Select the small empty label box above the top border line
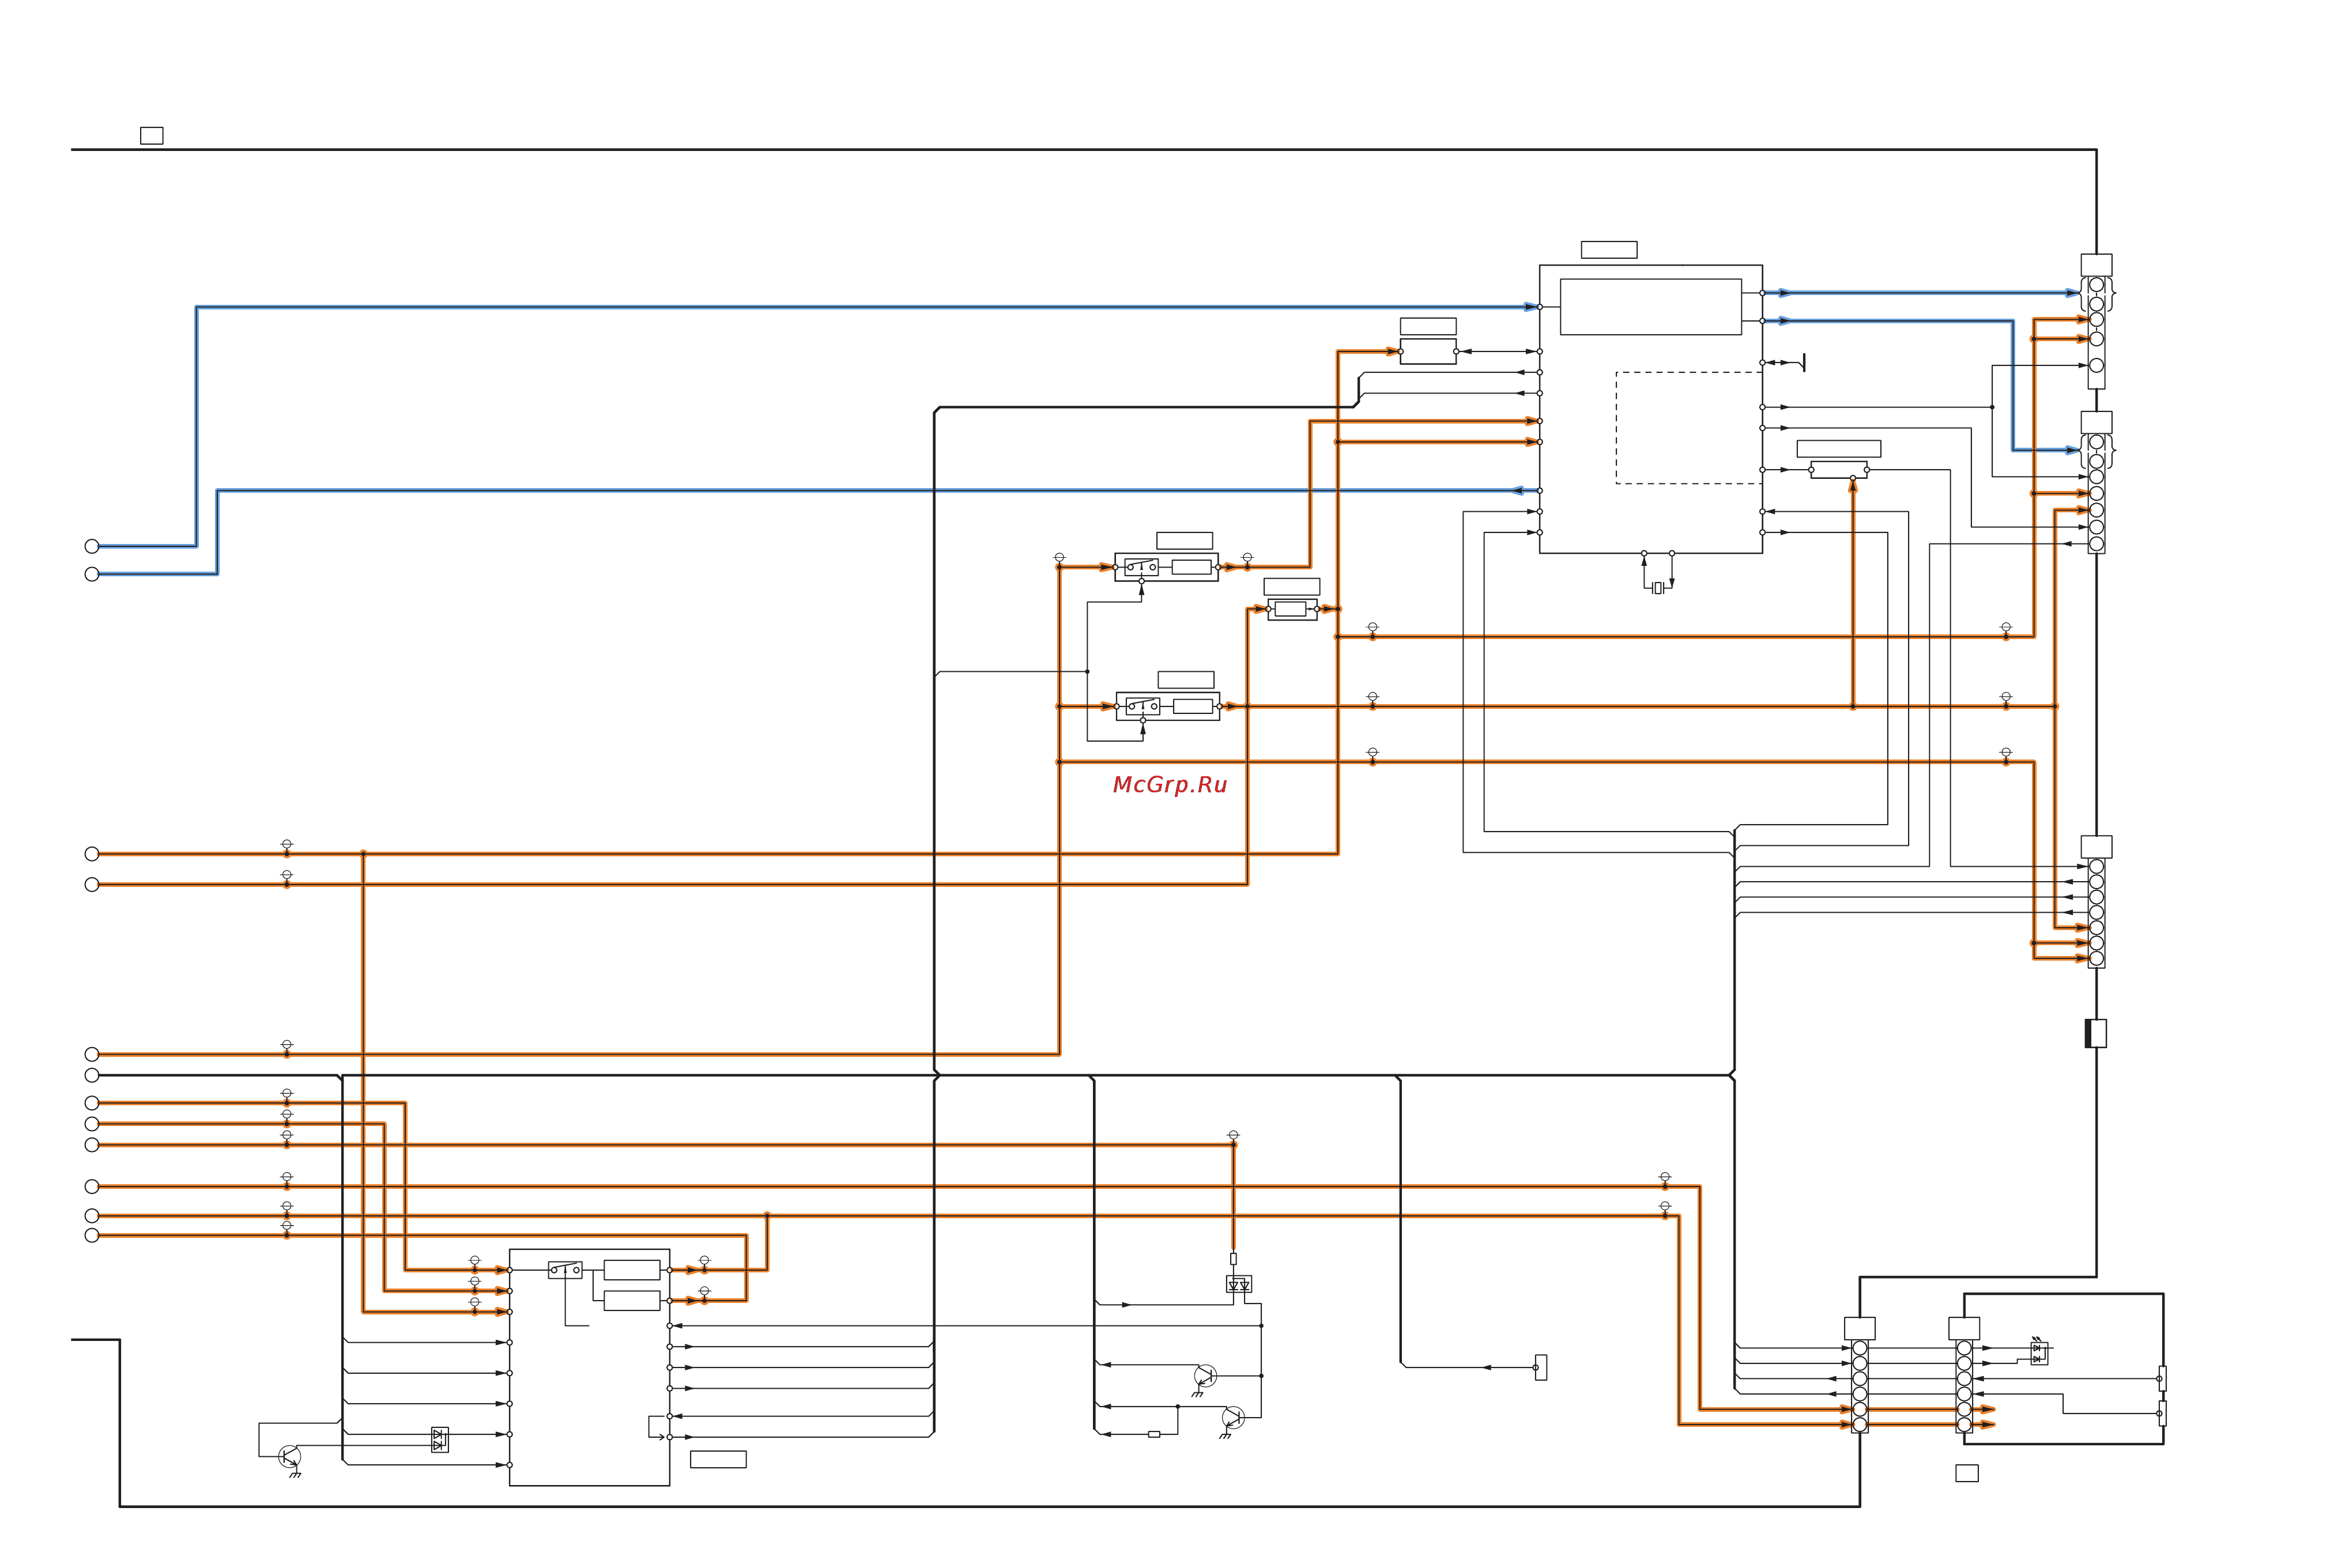Image resolution: width=2334 pixels, height=1568 pixels. [x=152, y=135]
